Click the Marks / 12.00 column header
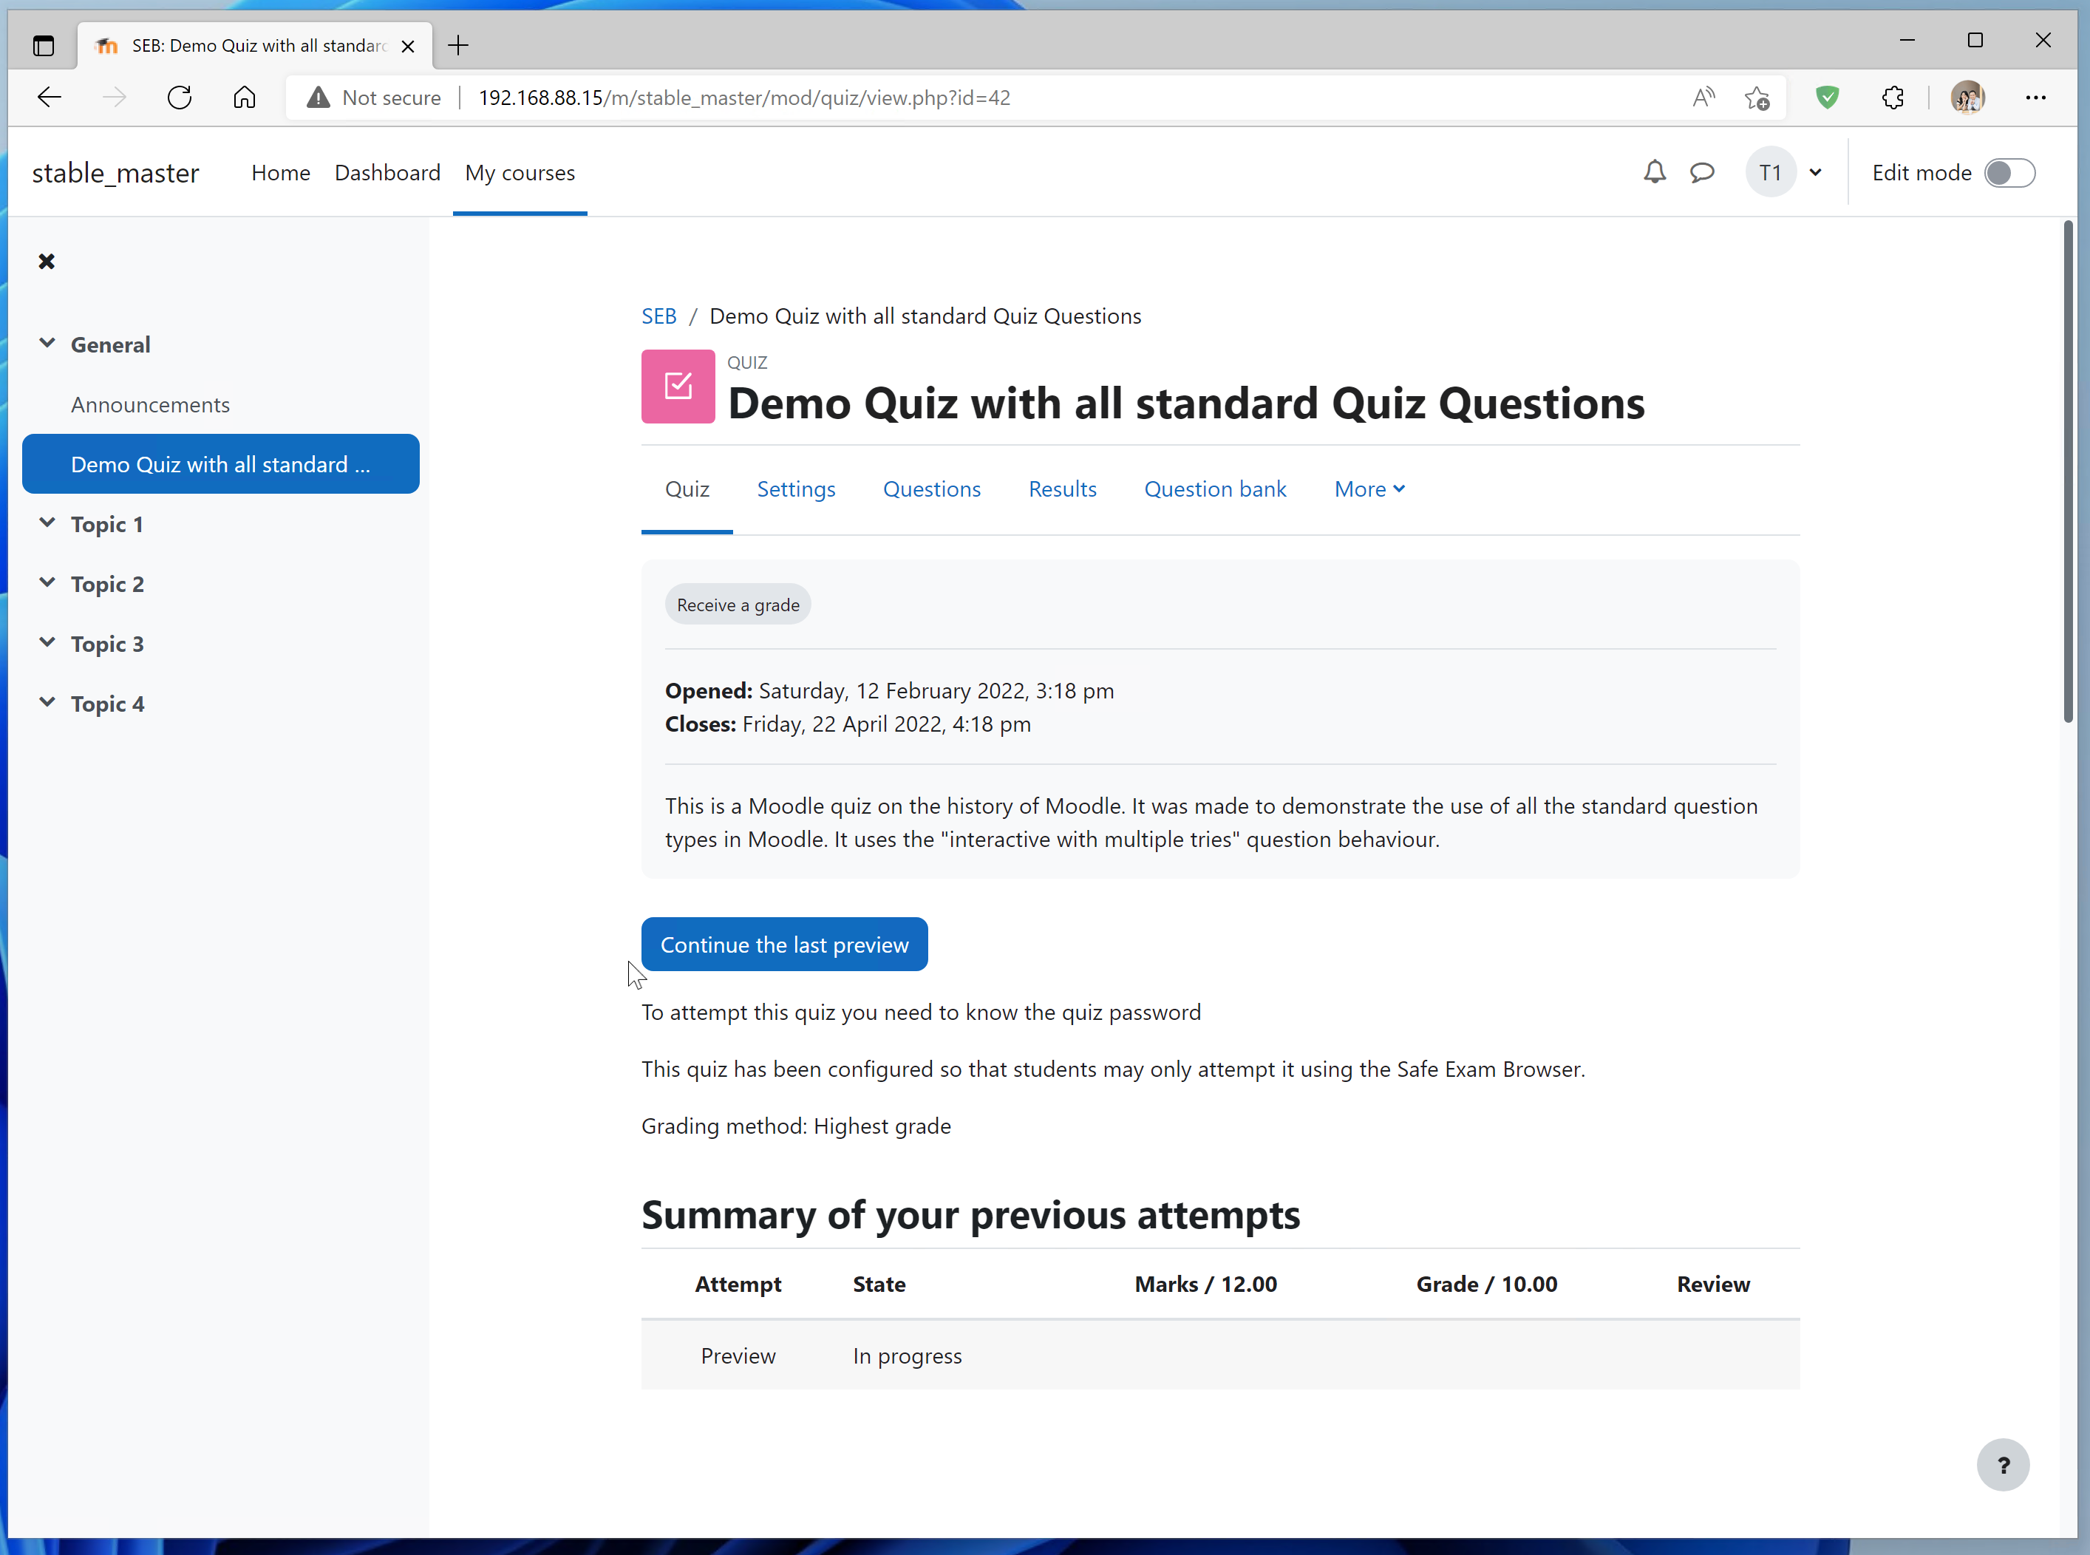Screen dimensions: 2090x1555 point(1205,1284)
